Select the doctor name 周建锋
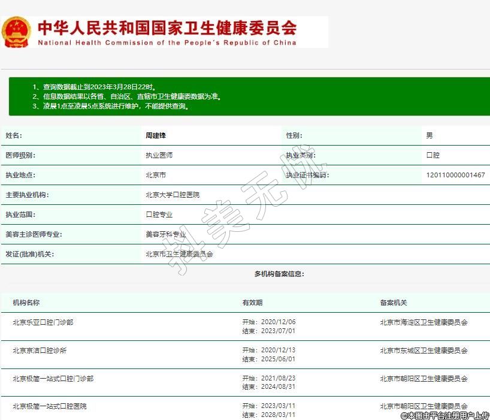 tap(156, 135)
